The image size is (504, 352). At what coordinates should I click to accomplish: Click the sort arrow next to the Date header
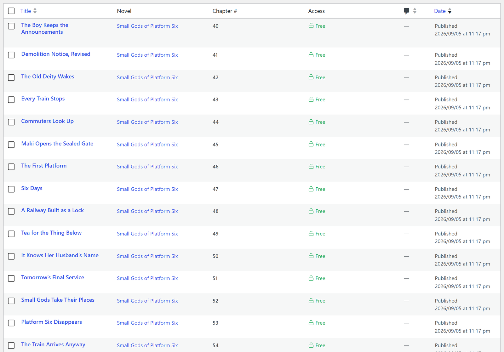pos(450,11)
